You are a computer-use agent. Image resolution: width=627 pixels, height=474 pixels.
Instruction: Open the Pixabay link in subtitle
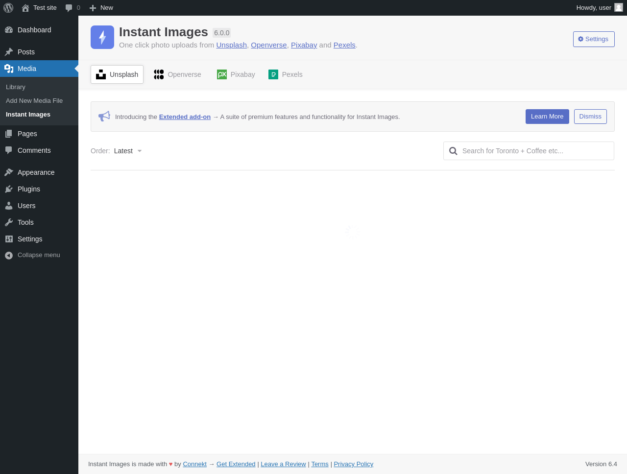pyautogui.click(x=304, y=45)
